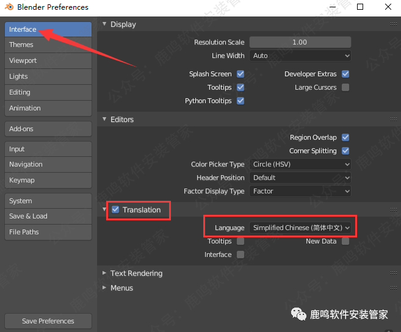This screenshot has width=401, height=332.
Task: Enable Interface translation checkbox
Action: click(240, 254)
